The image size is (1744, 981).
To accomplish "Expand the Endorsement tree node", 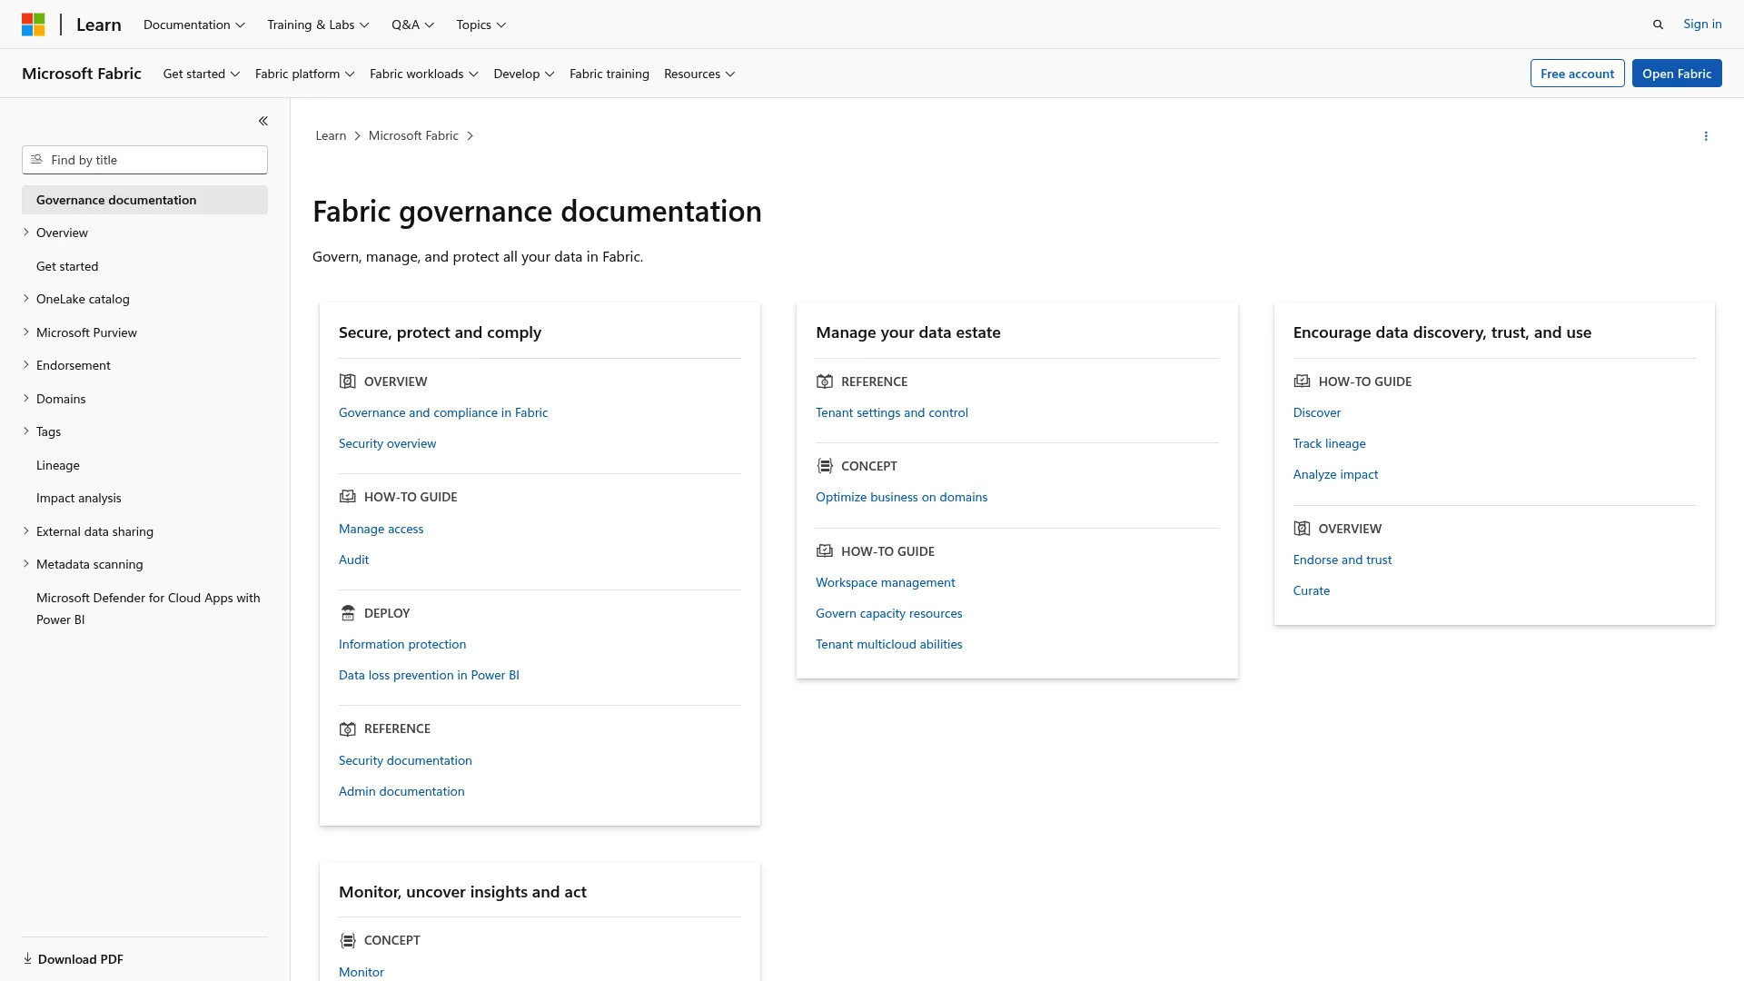I will pyautogui.click(x=26, y=365).
